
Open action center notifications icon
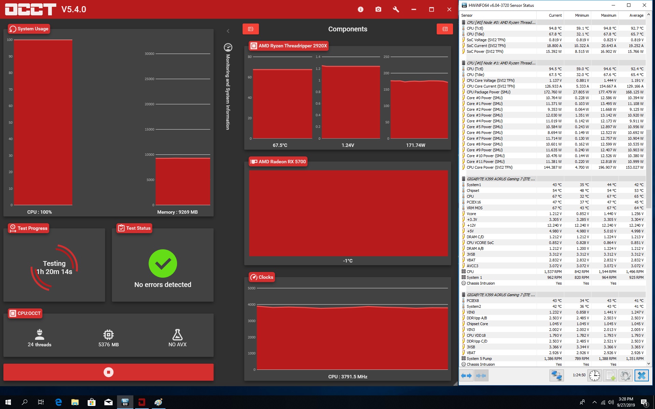pyautogui.click(x=645, y=403)
